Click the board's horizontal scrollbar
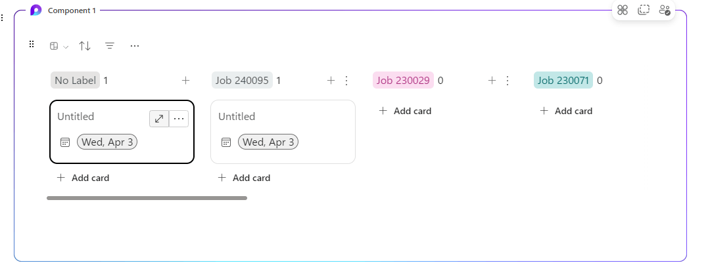Screen dimensions: 710x265 147,197
